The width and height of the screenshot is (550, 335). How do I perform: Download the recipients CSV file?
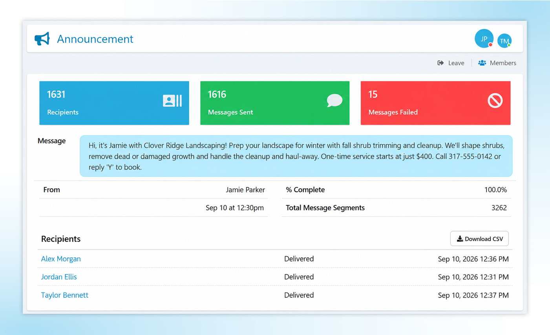[x=479, y=239]
